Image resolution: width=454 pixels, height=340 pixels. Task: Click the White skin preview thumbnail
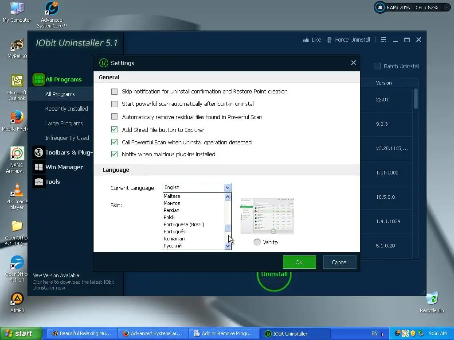(267, 216)
